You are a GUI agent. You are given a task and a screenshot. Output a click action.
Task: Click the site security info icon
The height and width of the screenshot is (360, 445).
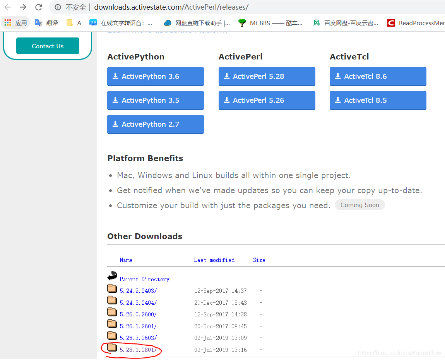point(58,7)
